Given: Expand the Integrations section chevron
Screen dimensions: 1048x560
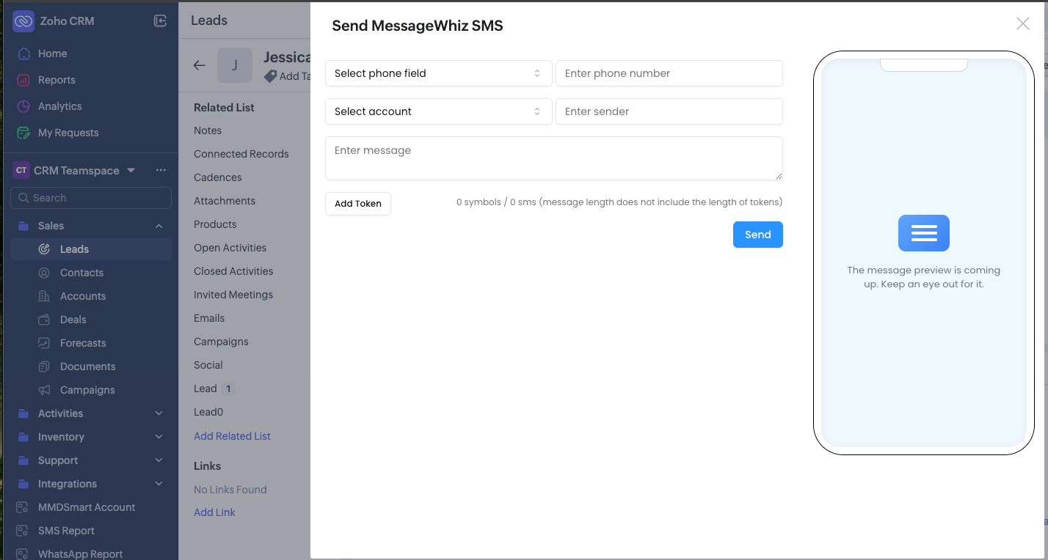Looking at the screenshot, I should pos(159,484).
